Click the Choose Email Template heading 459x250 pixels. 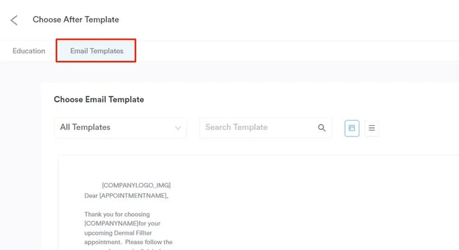[99, 99]
